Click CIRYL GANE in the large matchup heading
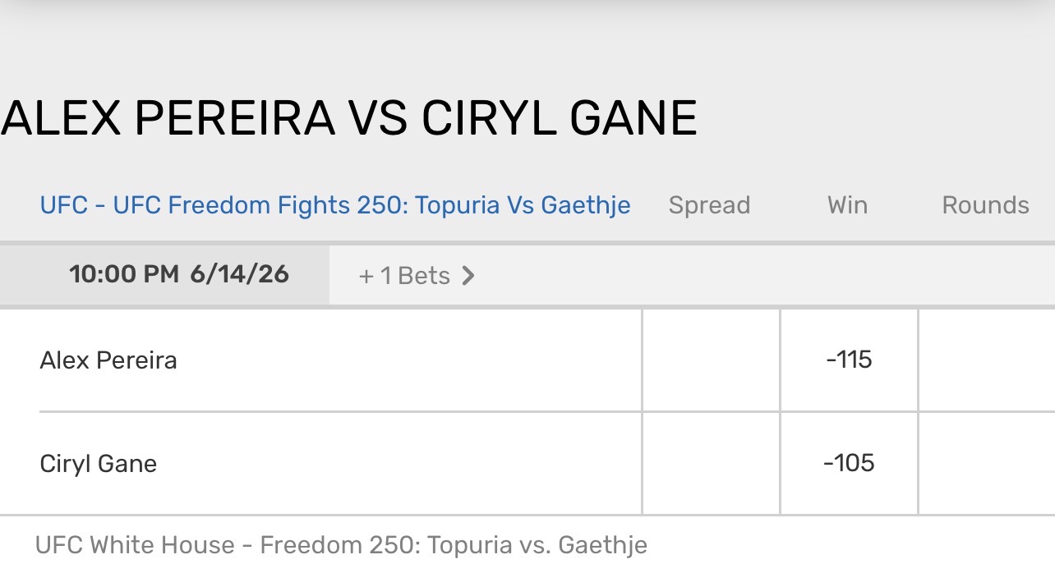1055x564 pixels. pyautogui.click(x=559, y=118)
